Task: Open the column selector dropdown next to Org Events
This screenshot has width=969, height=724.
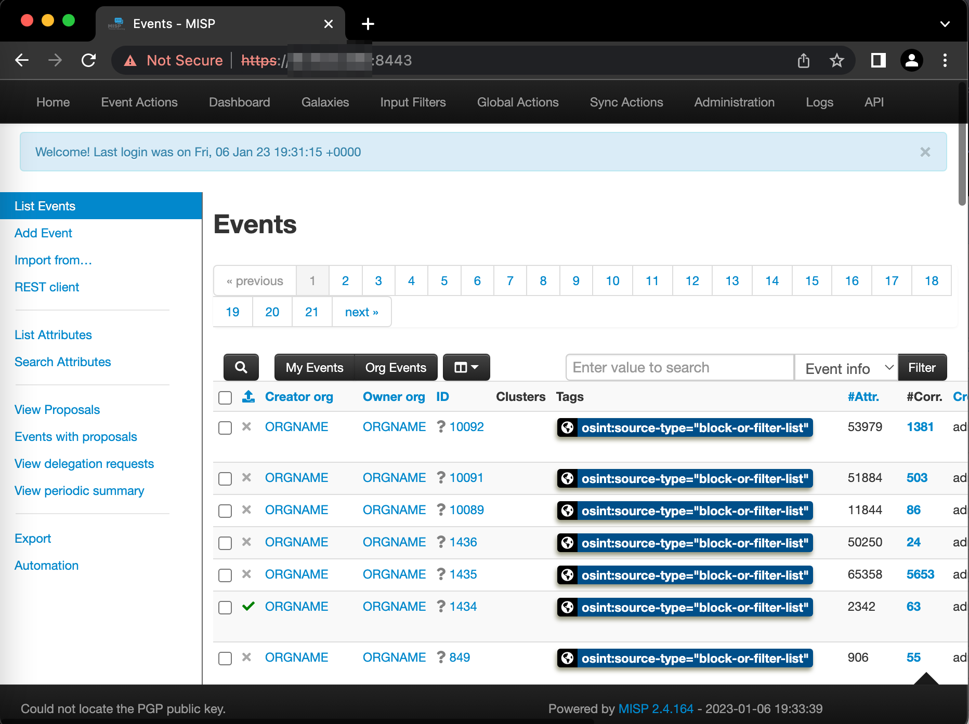Action: pos(466,367)
